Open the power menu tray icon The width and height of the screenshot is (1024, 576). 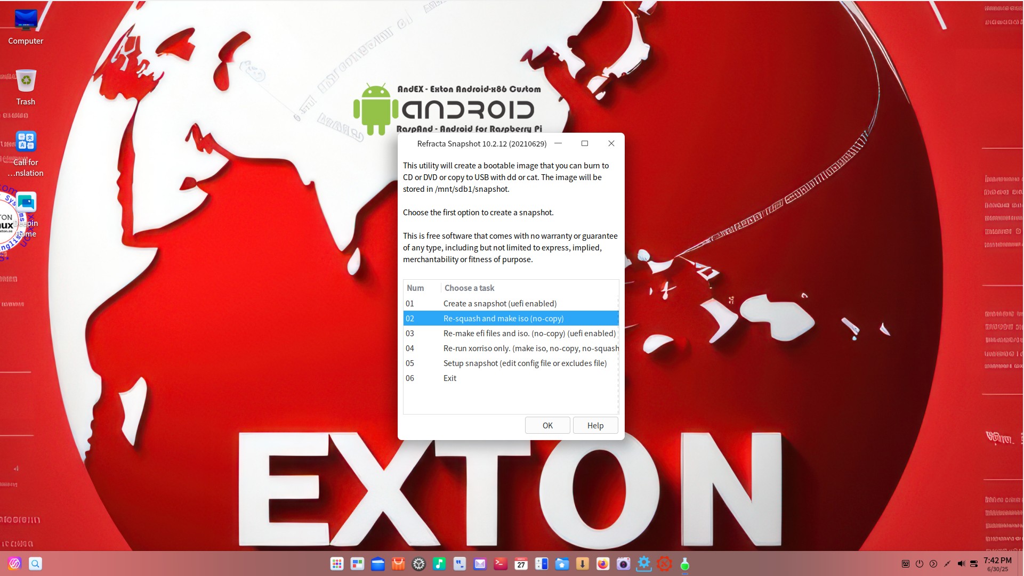[x=920, y=564]
